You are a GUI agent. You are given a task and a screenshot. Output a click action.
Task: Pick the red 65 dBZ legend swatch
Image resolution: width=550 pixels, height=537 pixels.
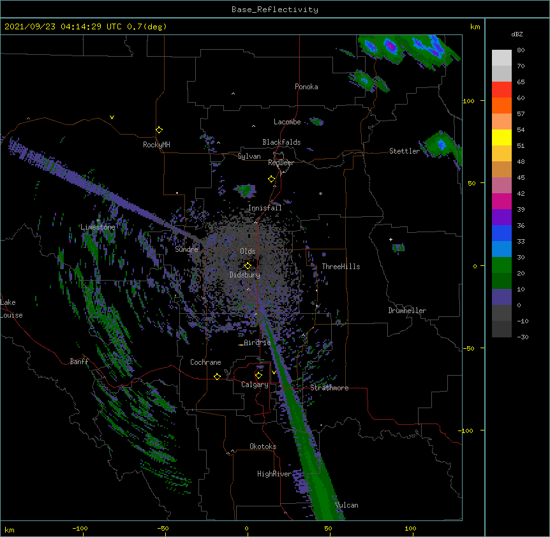pos(502,90)
